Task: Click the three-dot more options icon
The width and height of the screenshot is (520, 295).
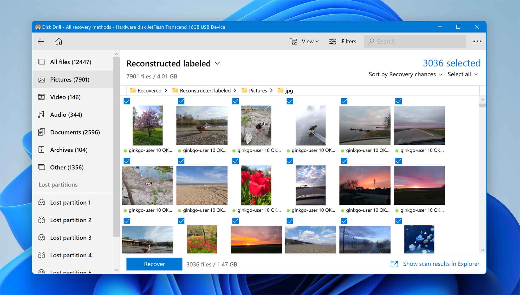Action: [x=478, y=41]
